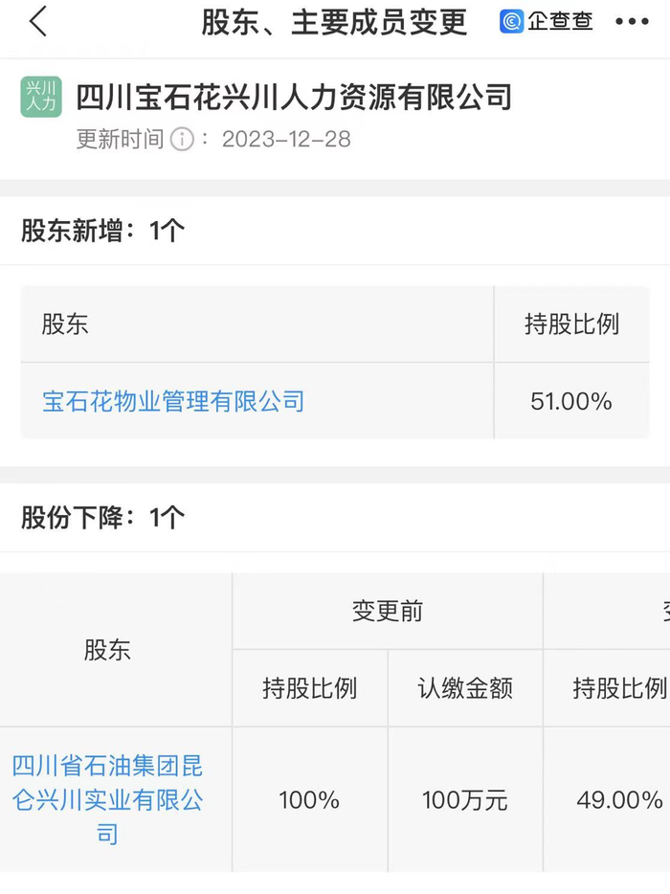The height and width of the screenshot is (894, 670).
Task: Tap the 股东新增 section header
Action: coord(103,231)
